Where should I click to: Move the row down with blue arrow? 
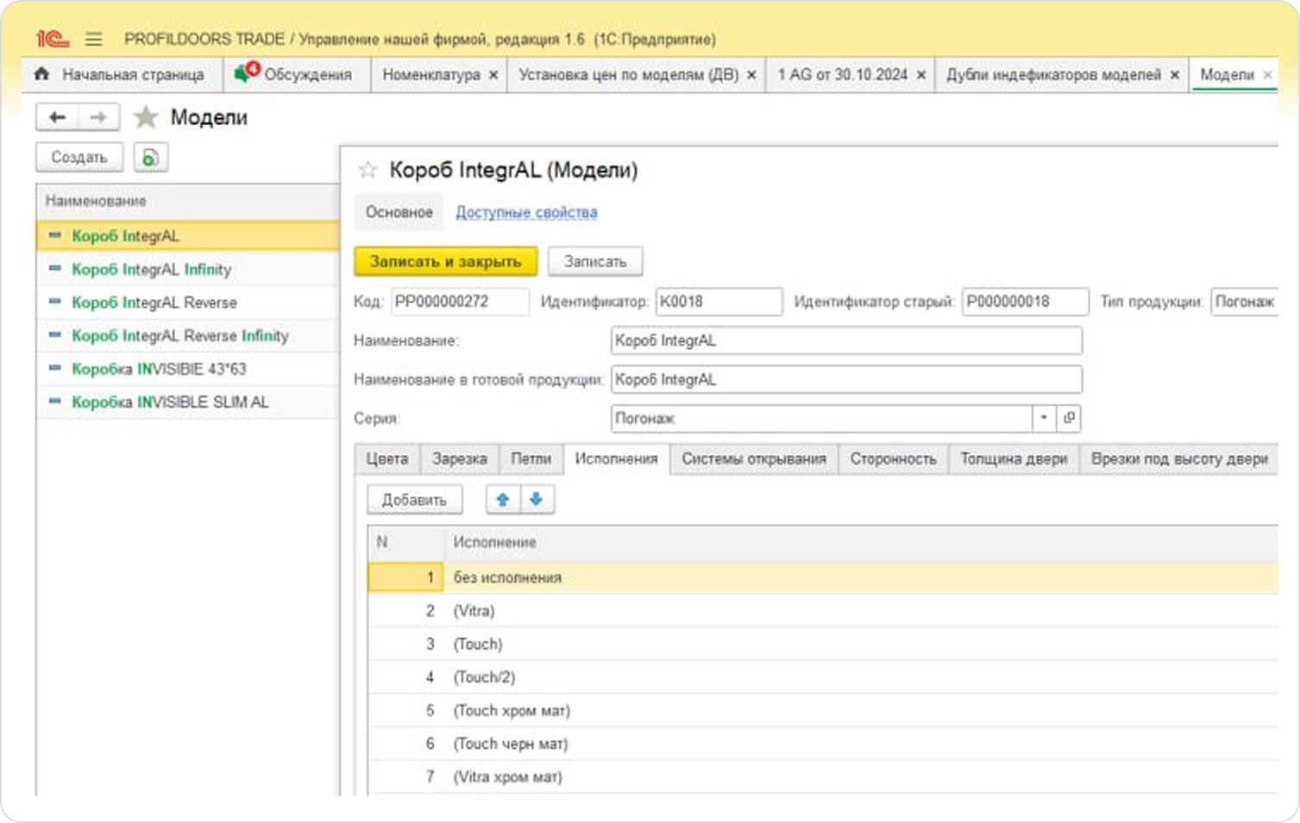pyautogui.click(x=536, y=500)
